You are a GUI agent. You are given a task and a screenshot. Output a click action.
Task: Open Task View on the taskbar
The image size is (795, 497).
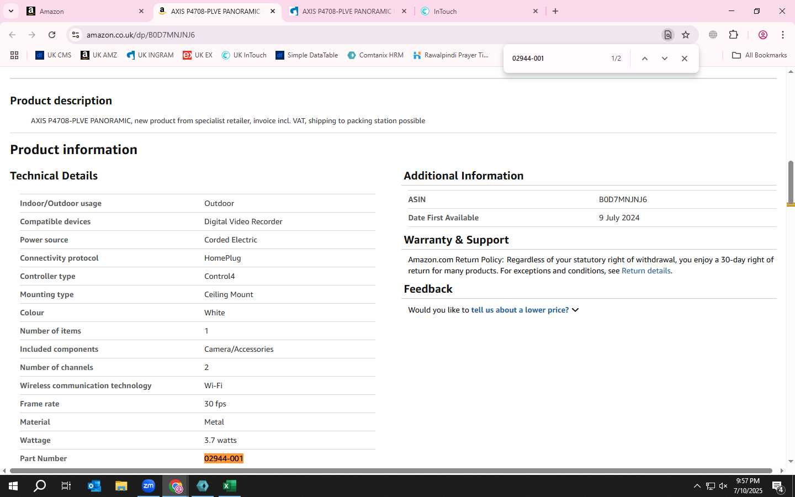(x=66, y=486)
